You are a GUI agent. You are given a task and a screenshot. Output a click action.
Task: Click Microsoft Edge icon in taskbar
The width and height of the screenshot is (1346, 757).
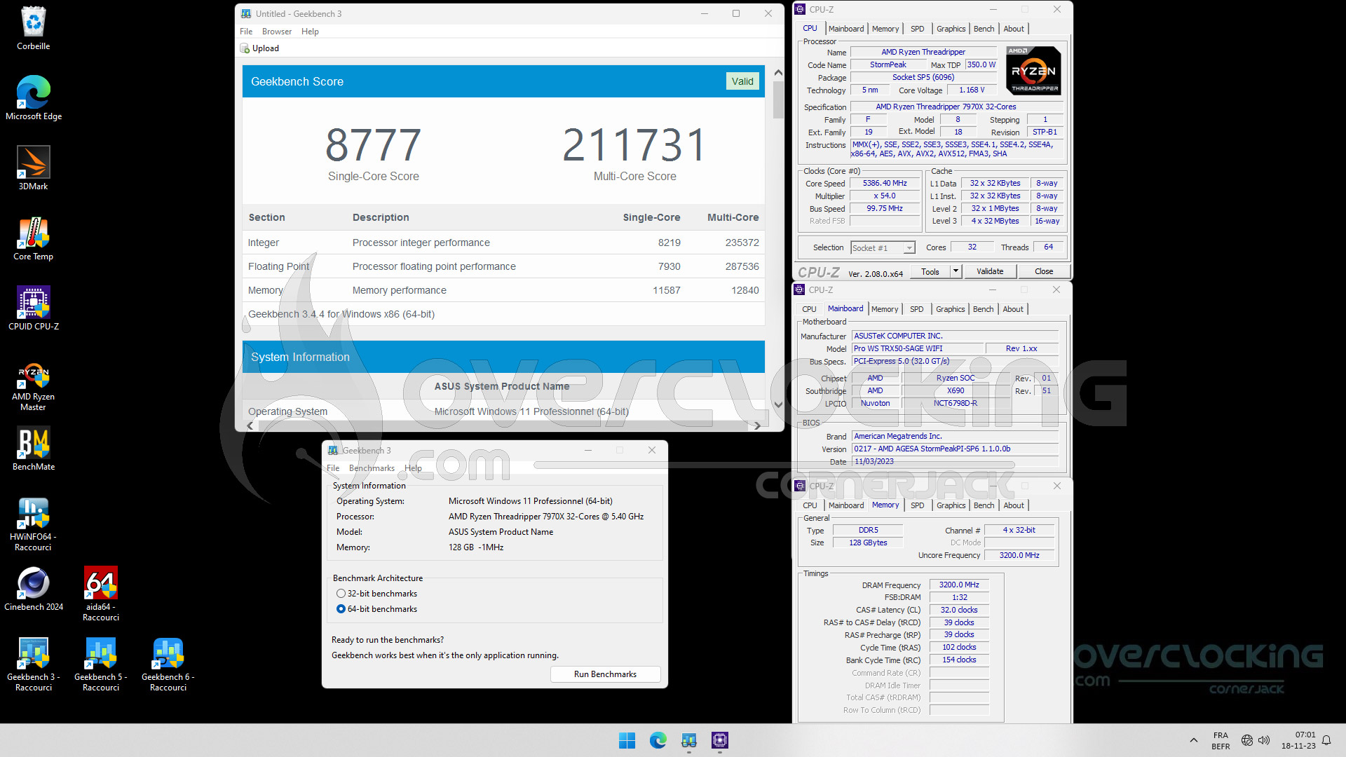point(658,740)
